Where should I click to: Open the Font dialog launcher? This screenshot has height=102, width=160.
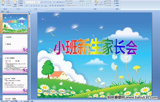(48, 9)
